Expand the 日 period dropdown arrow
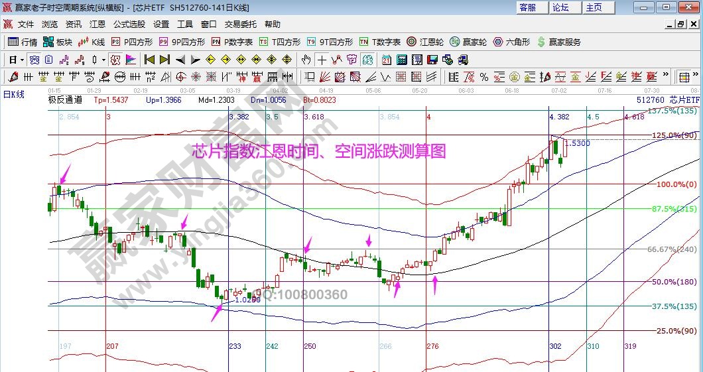The image size is (703, 372). [x=21, y=60]
